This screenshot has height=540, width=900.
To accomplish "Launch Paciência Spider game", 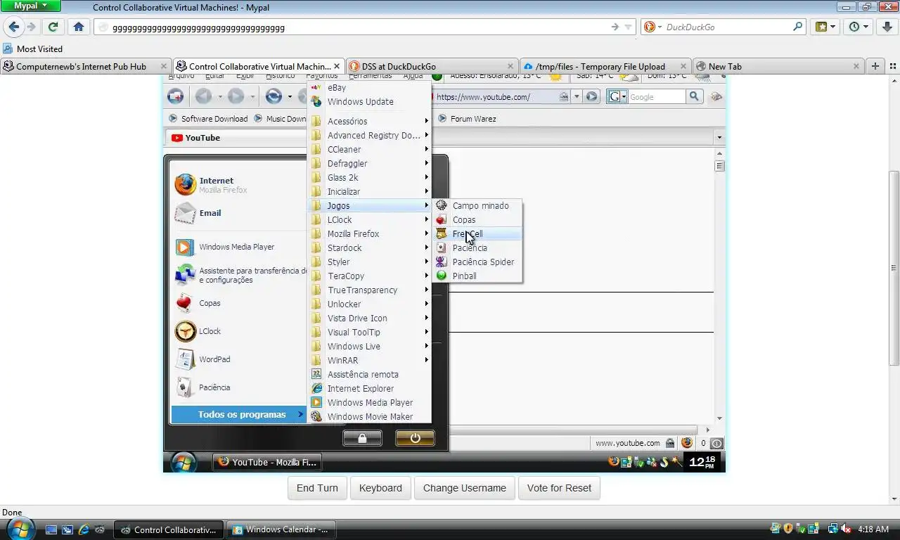I will [477, 262].
